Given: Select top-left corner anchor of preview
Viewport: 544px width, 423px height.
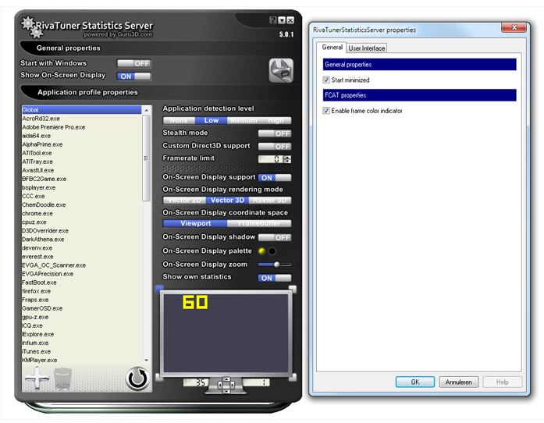Looking at the screenshot, I should click(x=159, y=289).
